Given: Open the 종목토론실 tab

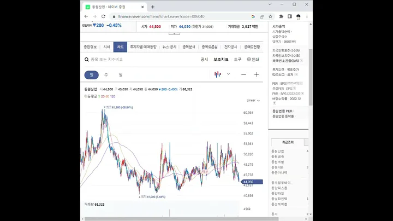Looking at the screenshot, I should [210, 47].
